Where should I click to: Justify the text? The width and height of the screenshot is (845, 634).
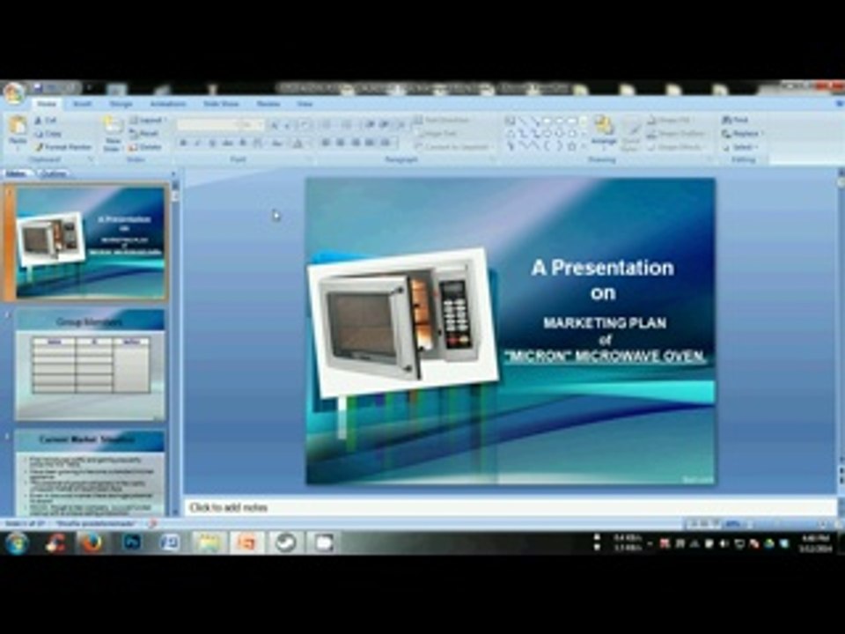click(370, 144)
